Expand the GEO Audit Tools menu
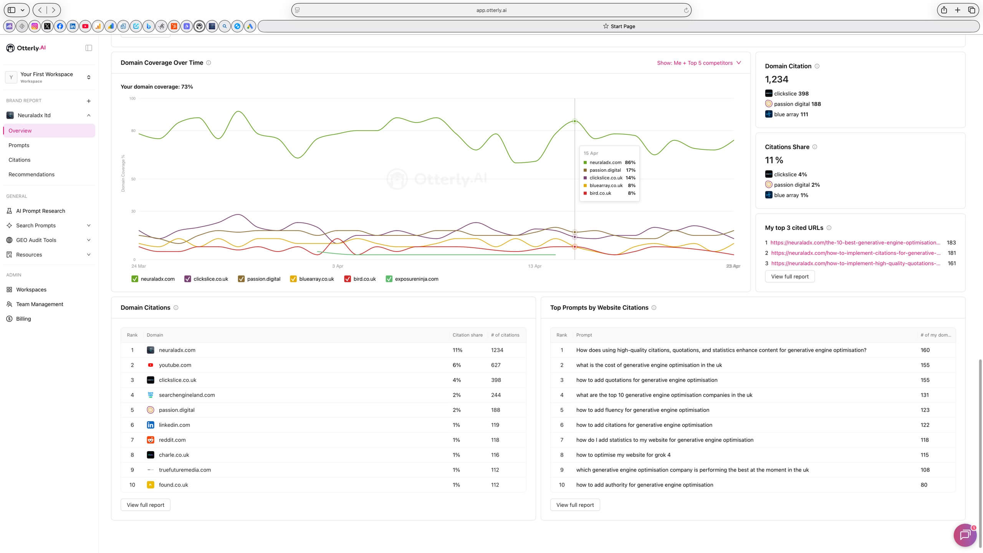The width and height of the screenshot is (983, 553). (89, 240)
